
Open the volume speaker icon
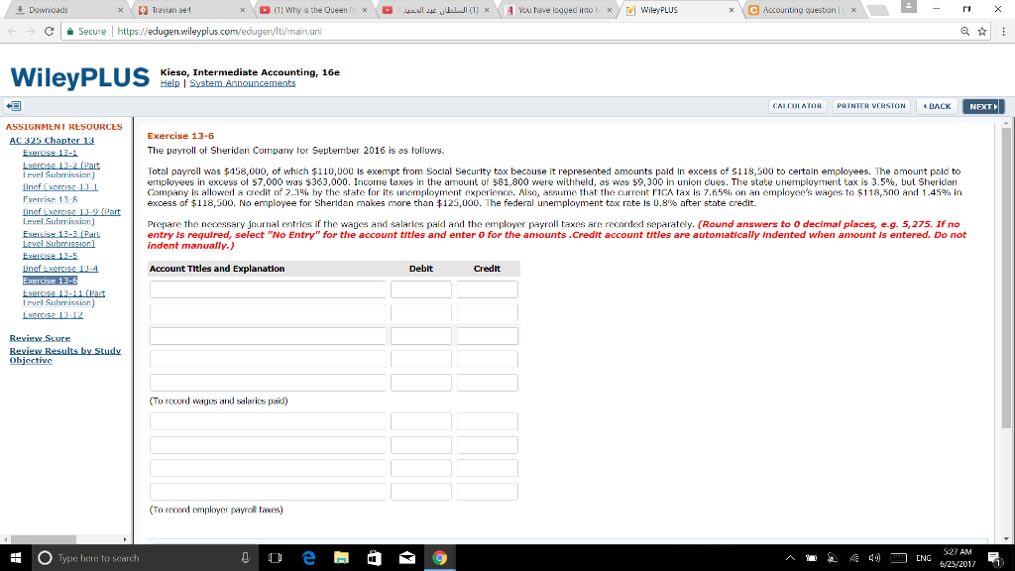[x=874, y=558]
